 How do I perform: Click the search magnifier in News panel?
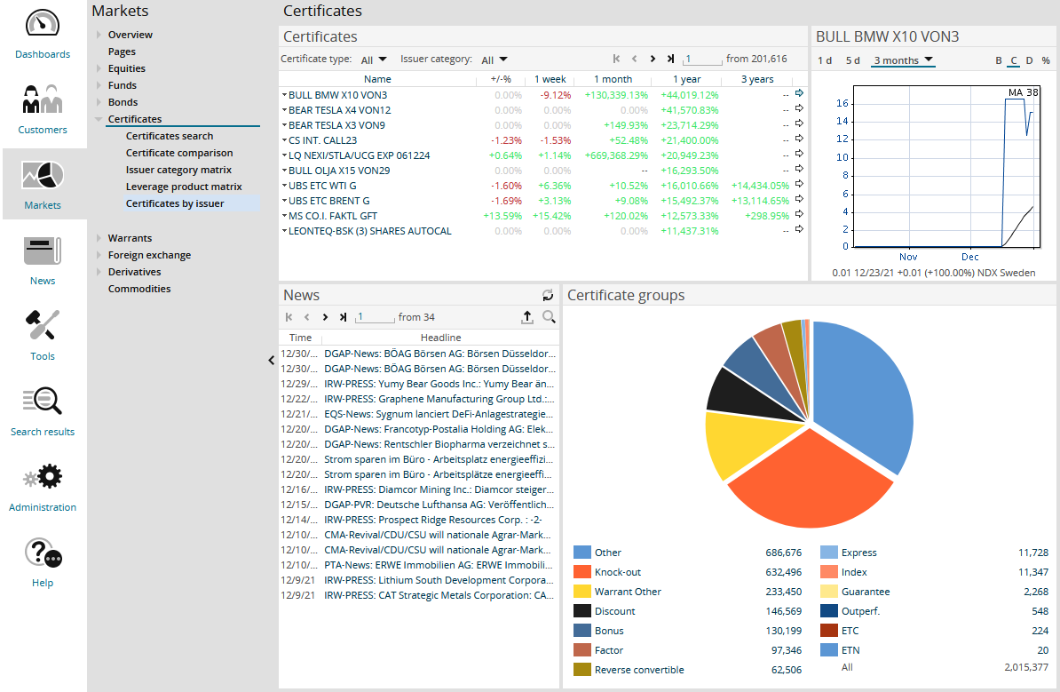click(x=549, y=317)
